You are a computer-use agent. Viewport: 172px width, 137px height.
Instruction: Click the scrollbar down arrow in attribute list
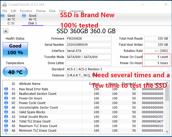point(167,132)
